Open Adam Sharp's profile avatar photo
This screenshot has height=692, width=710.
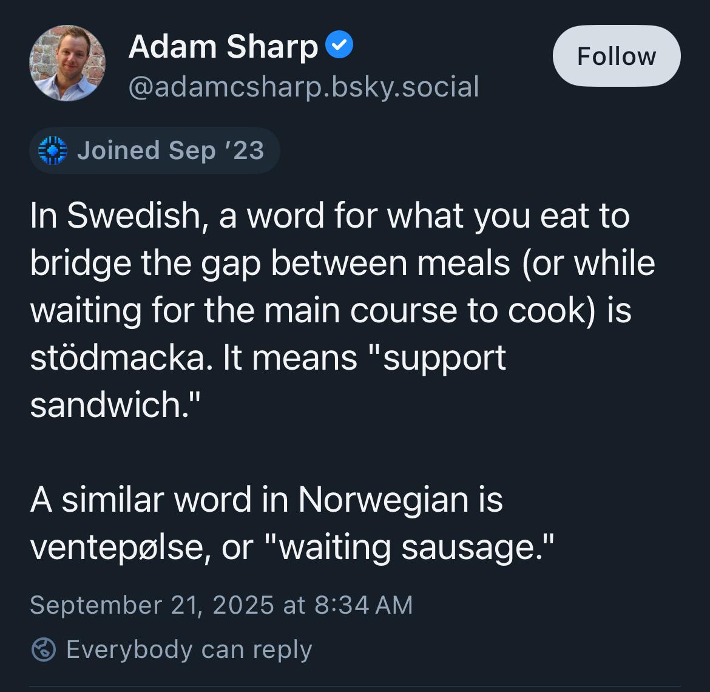click(x=67, y=63)
